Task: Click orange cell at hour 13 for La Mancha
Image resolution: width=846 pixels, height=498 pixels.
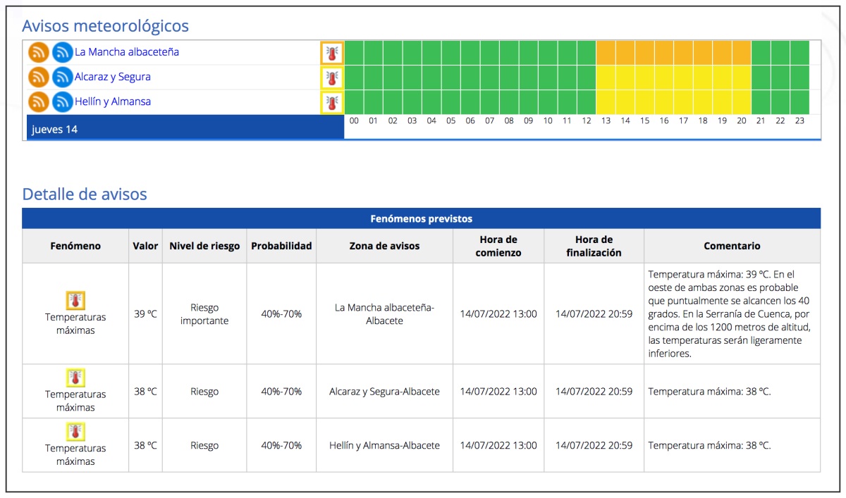Action: tap(606, 53)
